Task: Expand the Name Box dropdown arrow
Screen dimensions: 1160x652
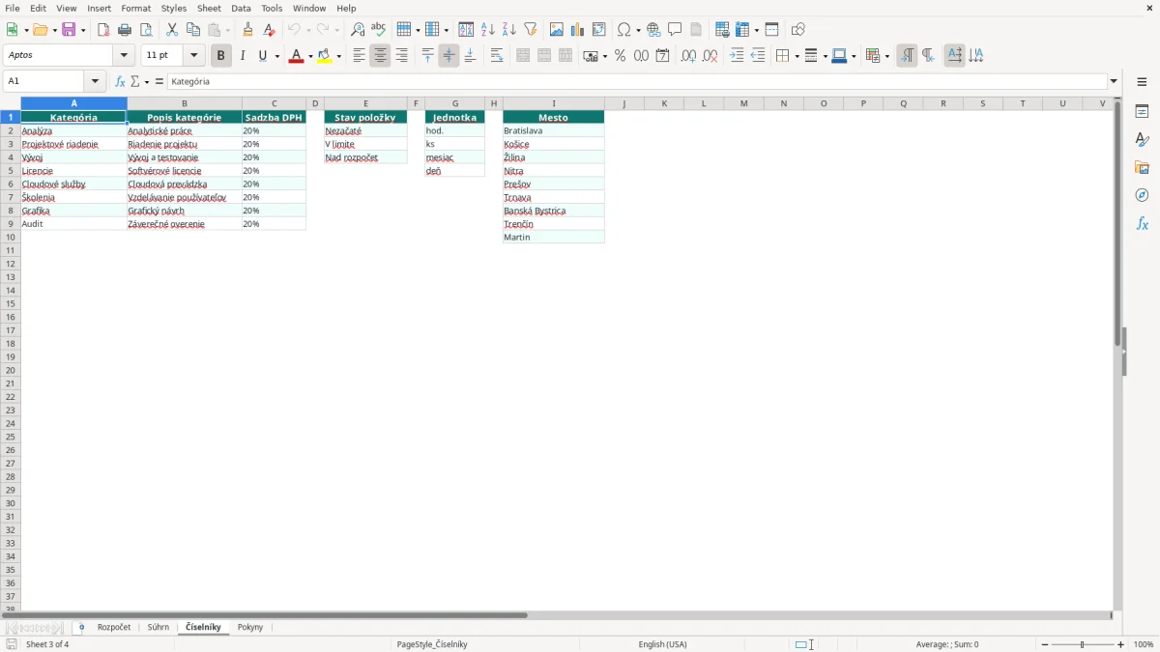Action: [x=95, y=82]
